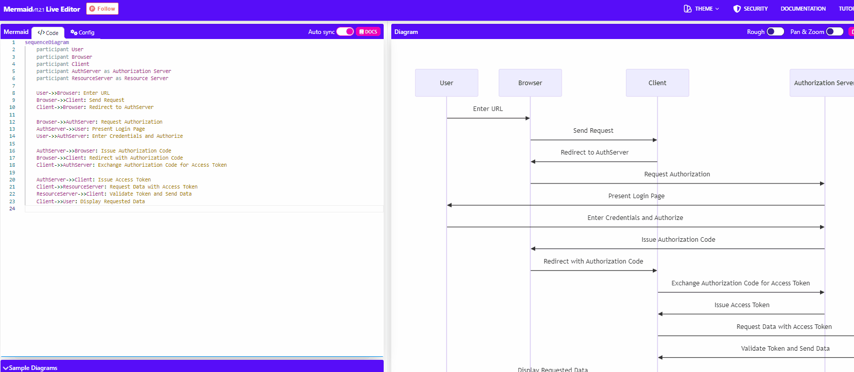Click code line 'AuthServer->>Client: Issue Access Token'
This screenshot has height=372, width=854.
coord(93,180)
